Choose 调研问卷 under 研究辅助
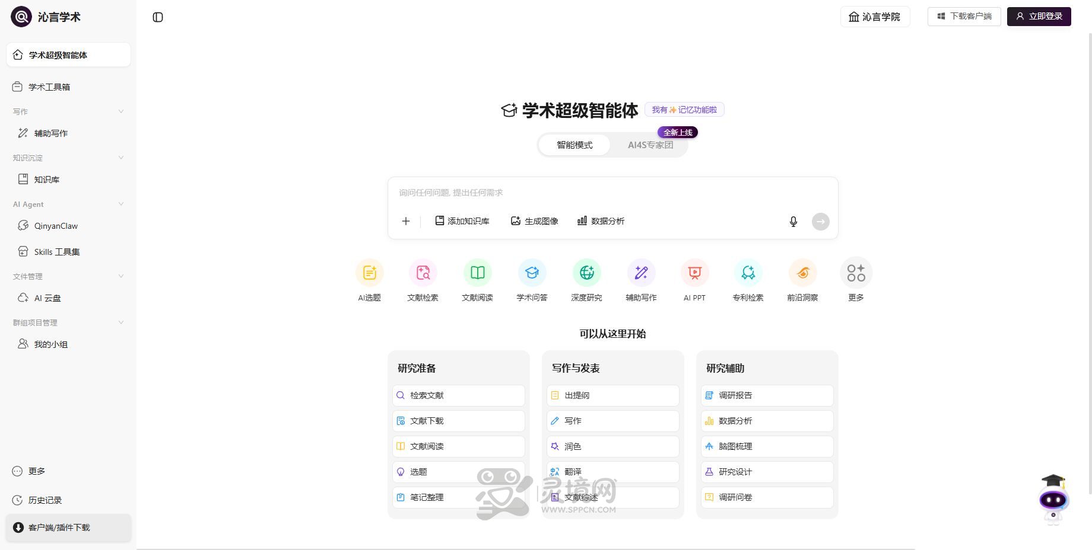The height and width of the screenshot is (550, 1092). point(767,497)
